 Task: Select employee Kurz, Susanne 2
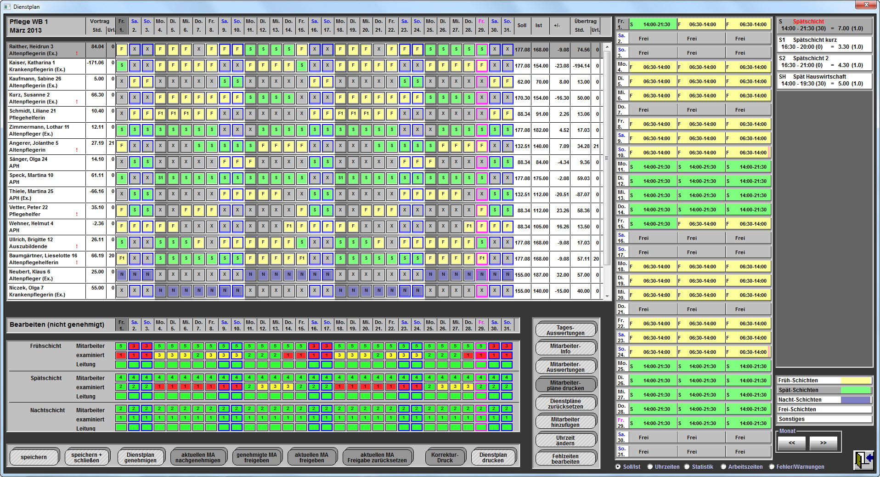pyautogui.click(x=46, y=98)
